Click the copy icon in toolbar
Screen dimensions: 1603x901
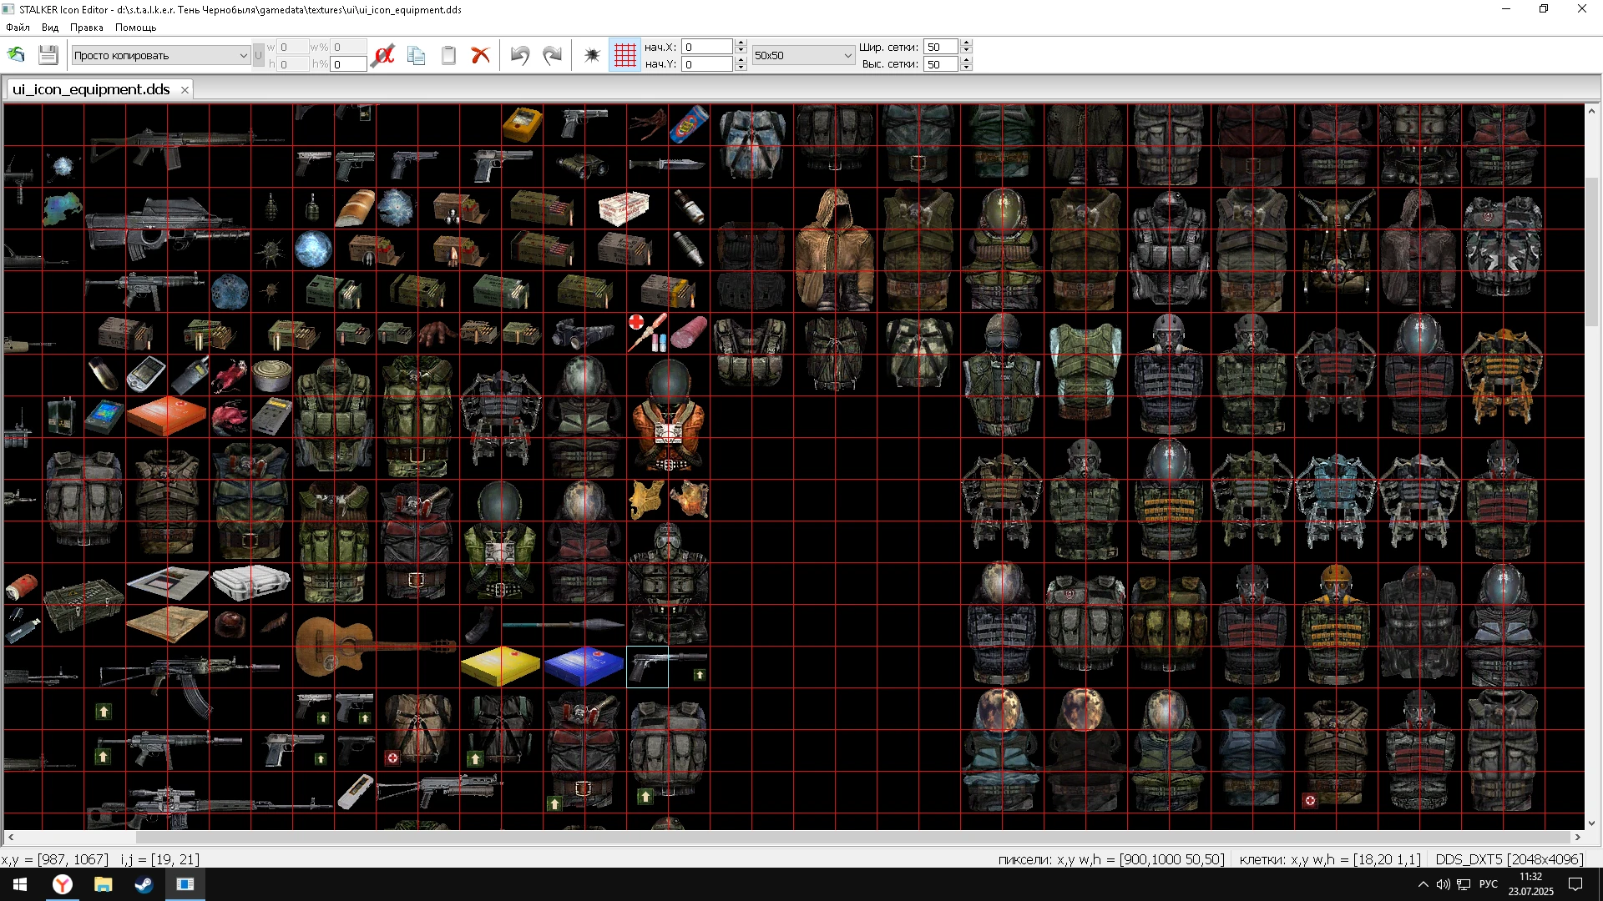(x=416, y=55)
